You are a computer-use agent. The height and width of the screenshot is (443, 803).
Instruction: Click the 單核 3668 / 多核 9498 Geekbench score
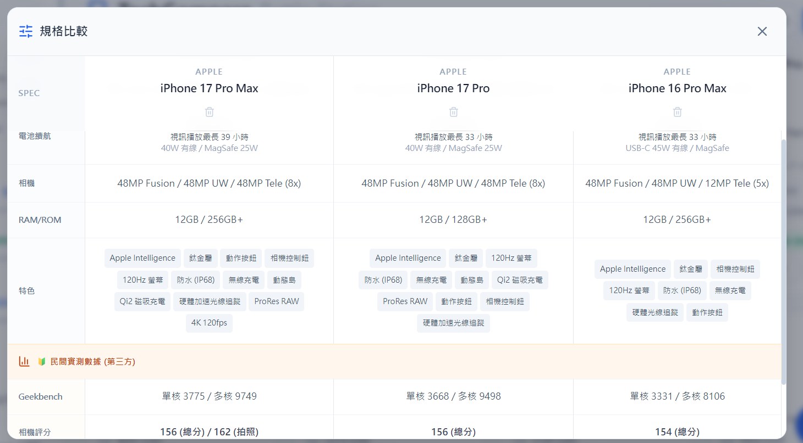(x=453, y=396)
